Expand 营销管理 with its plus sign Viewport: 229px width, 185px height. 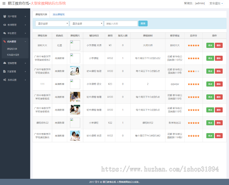coord(25,63)
